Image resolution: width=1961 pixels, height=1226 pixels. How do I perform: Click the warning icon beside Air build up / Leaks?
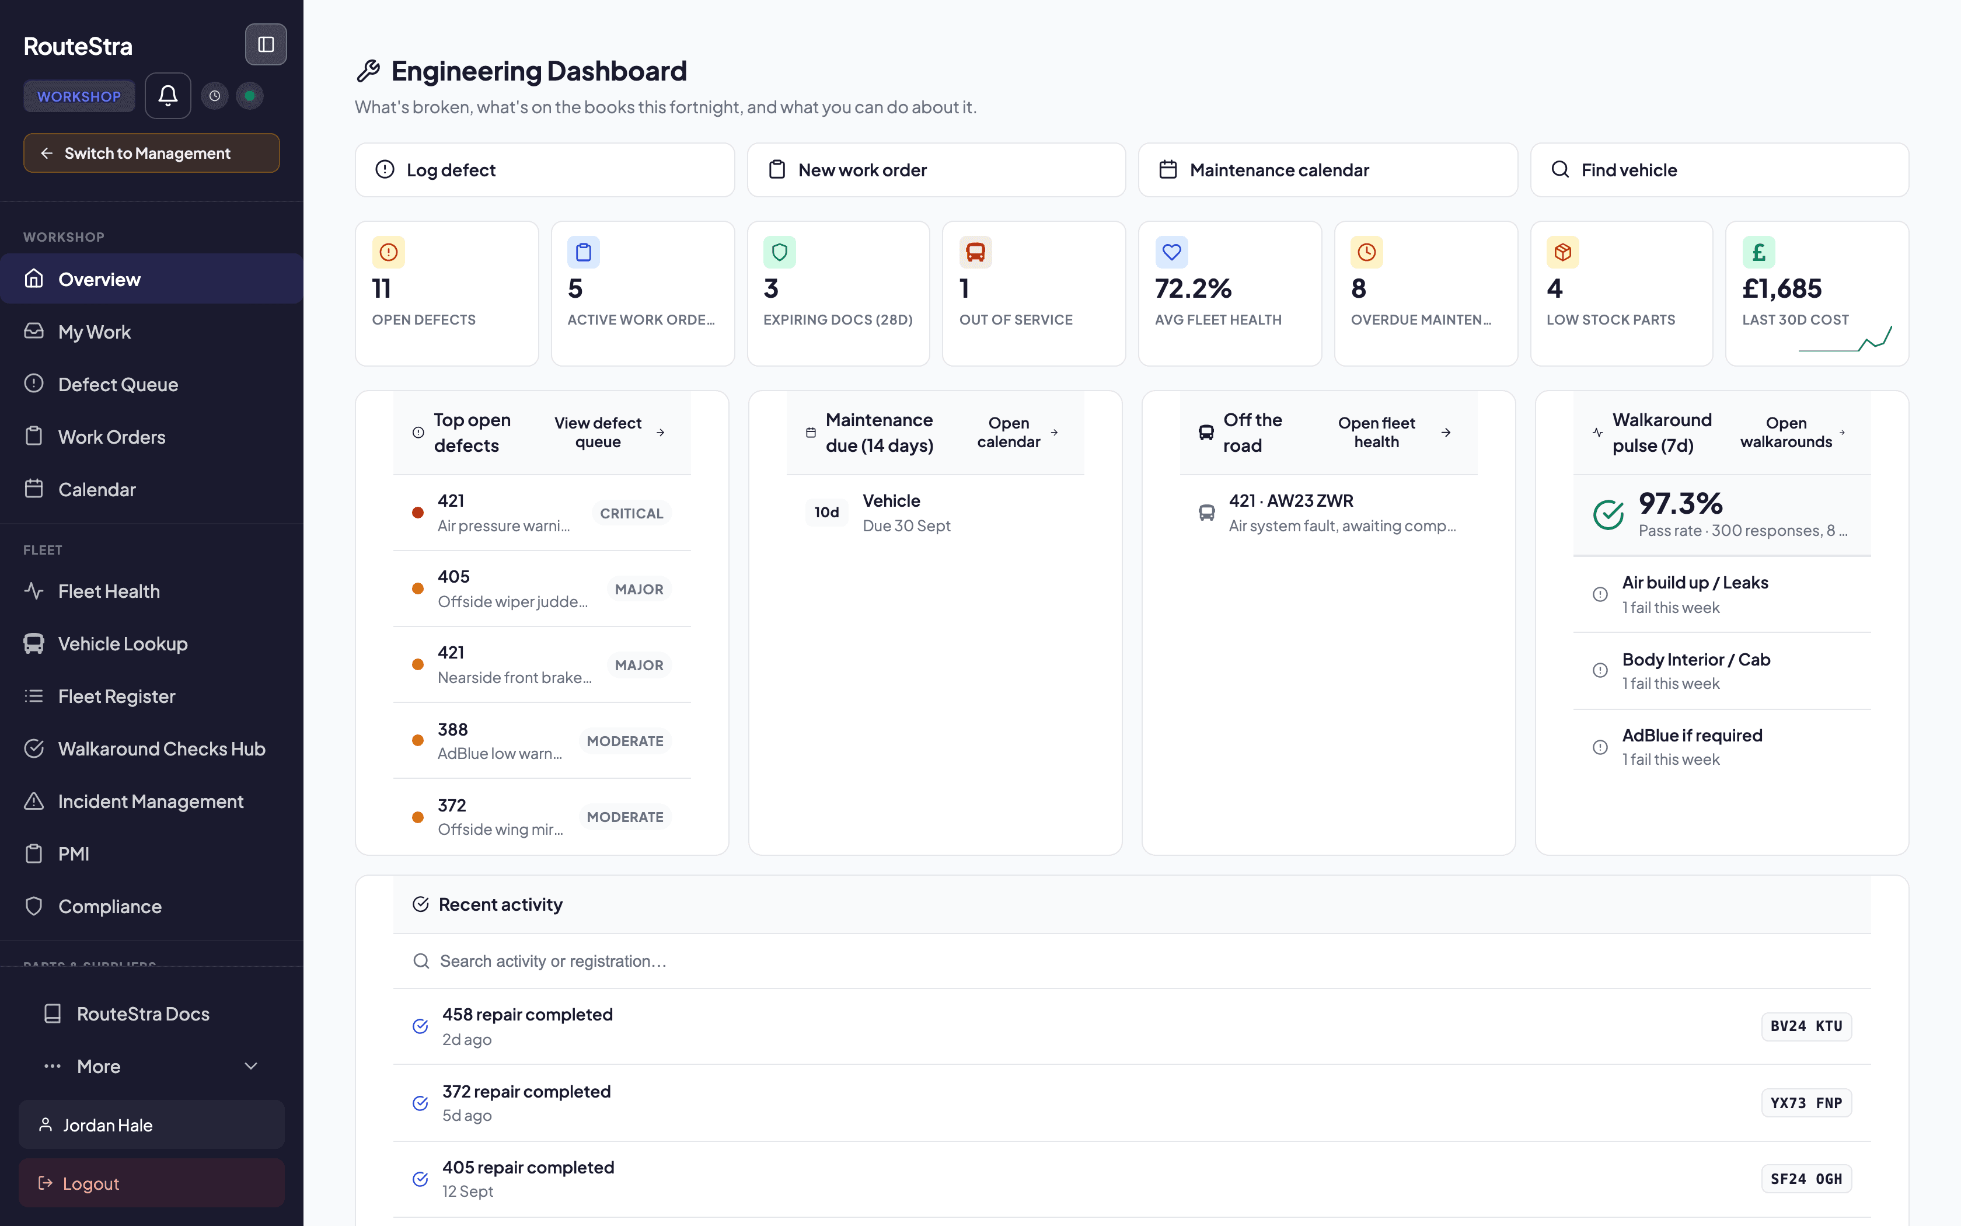(1600, 594)
